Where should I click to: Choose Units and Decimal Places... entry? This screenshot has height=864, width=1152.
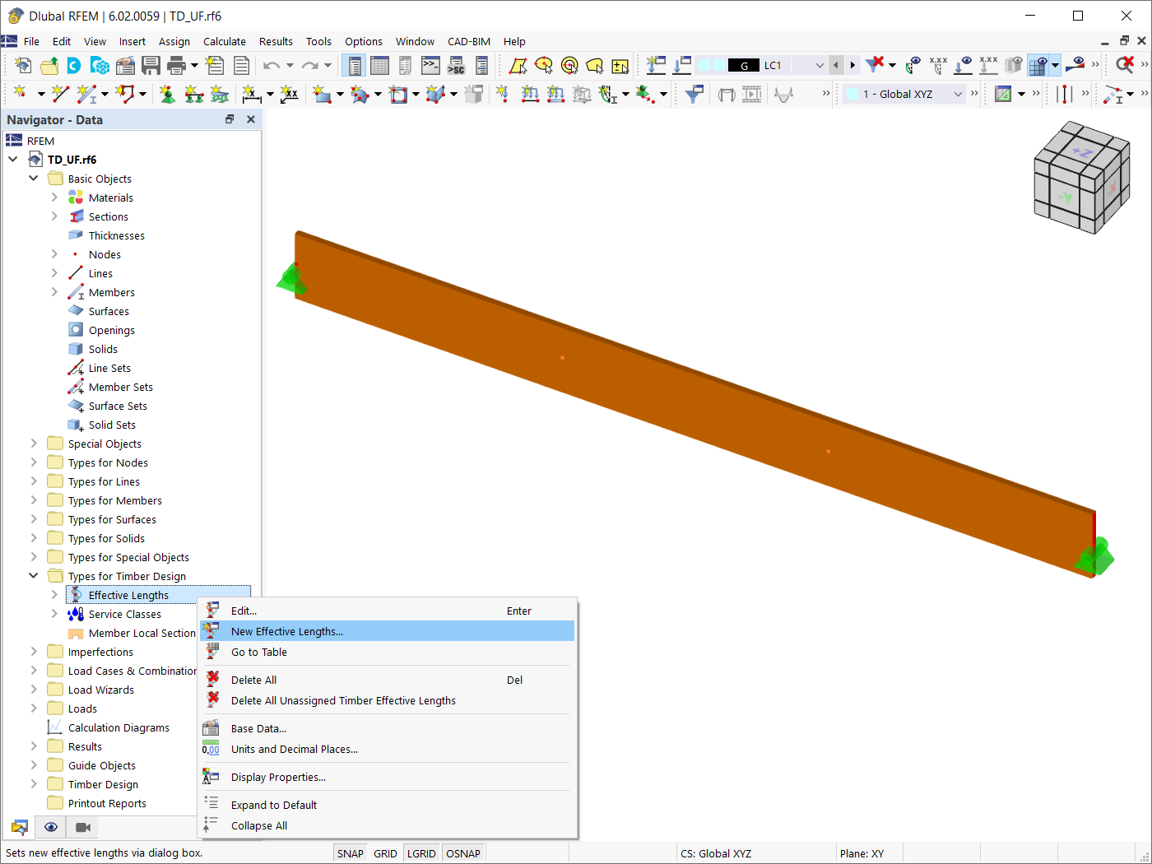click(387, 749)
